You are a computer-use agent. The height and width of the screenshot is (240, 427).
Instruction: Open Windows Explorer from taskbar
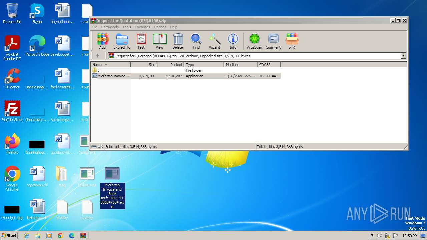pos(38,236)
